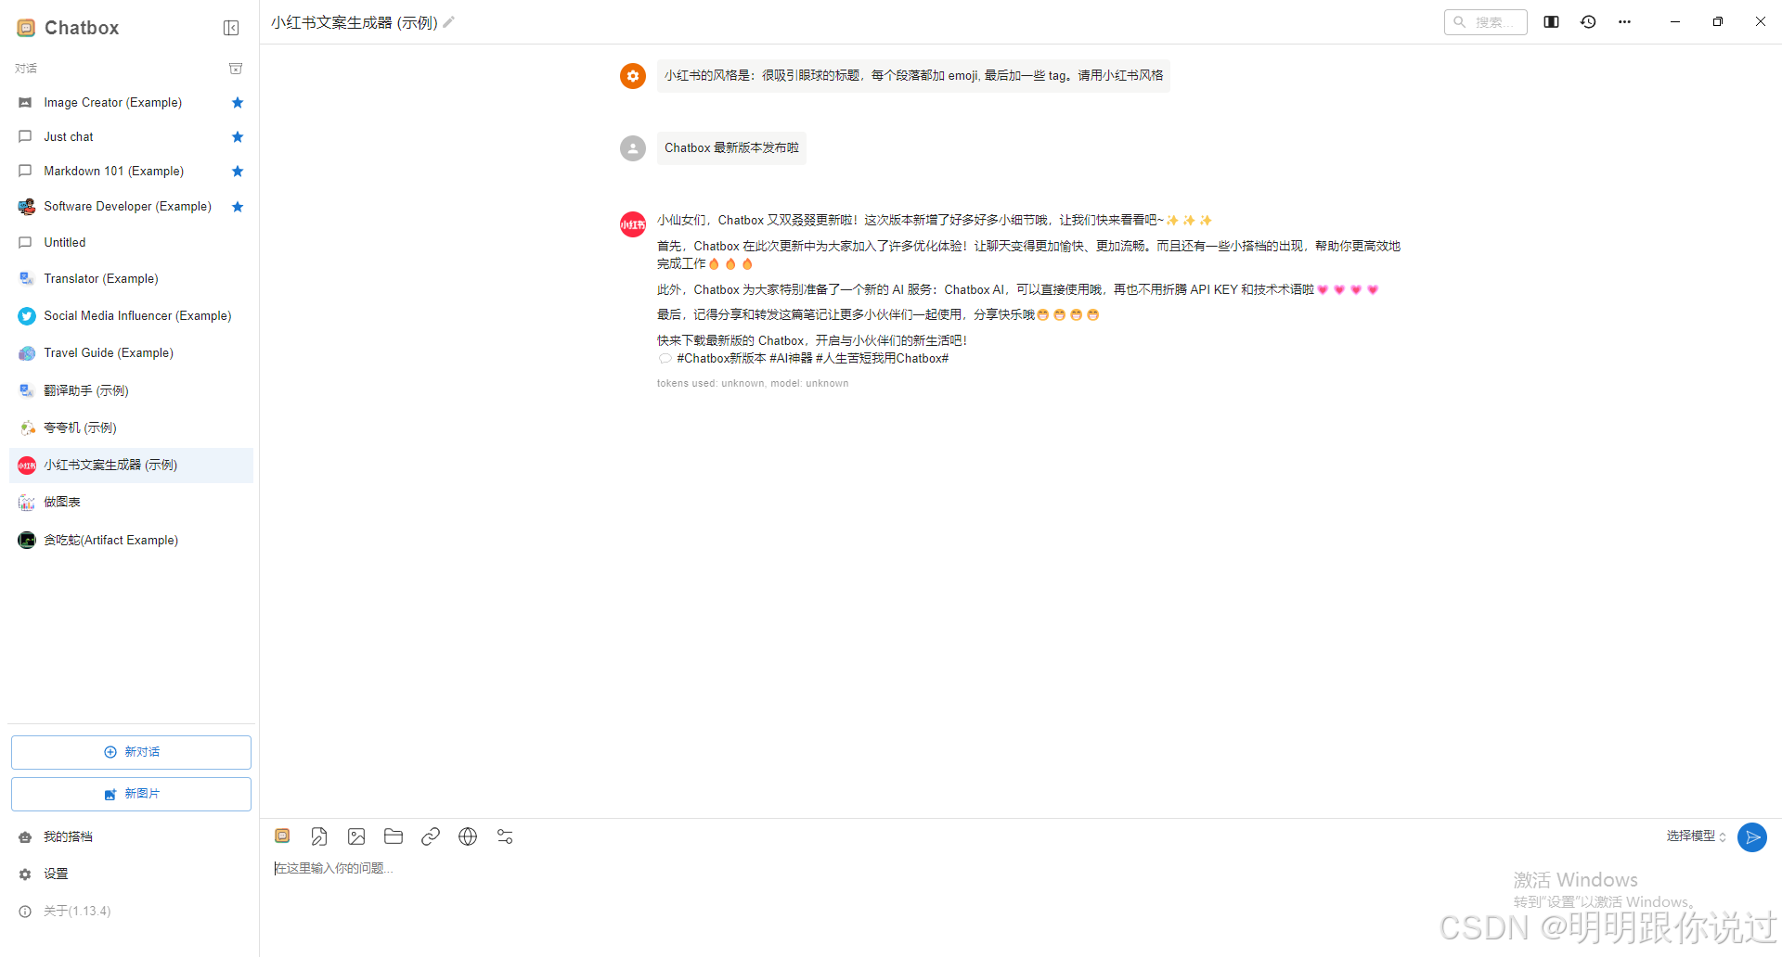1782x957 pixels.
Task: Open the Untitled conversation
Action: pyautogui.click(x=131, y=243)
